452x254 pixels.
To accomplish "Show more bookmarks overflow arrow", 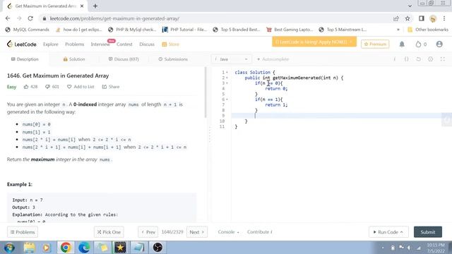I will tap(398, 30).
